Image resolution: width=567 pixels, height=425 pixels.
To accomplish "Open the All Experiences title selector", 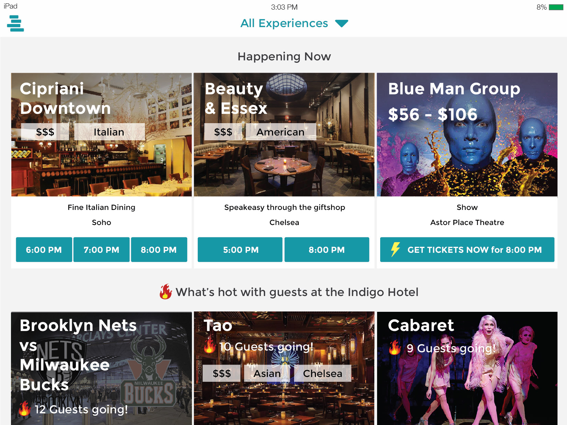I will pyautogui.click(x=284, y=23).
